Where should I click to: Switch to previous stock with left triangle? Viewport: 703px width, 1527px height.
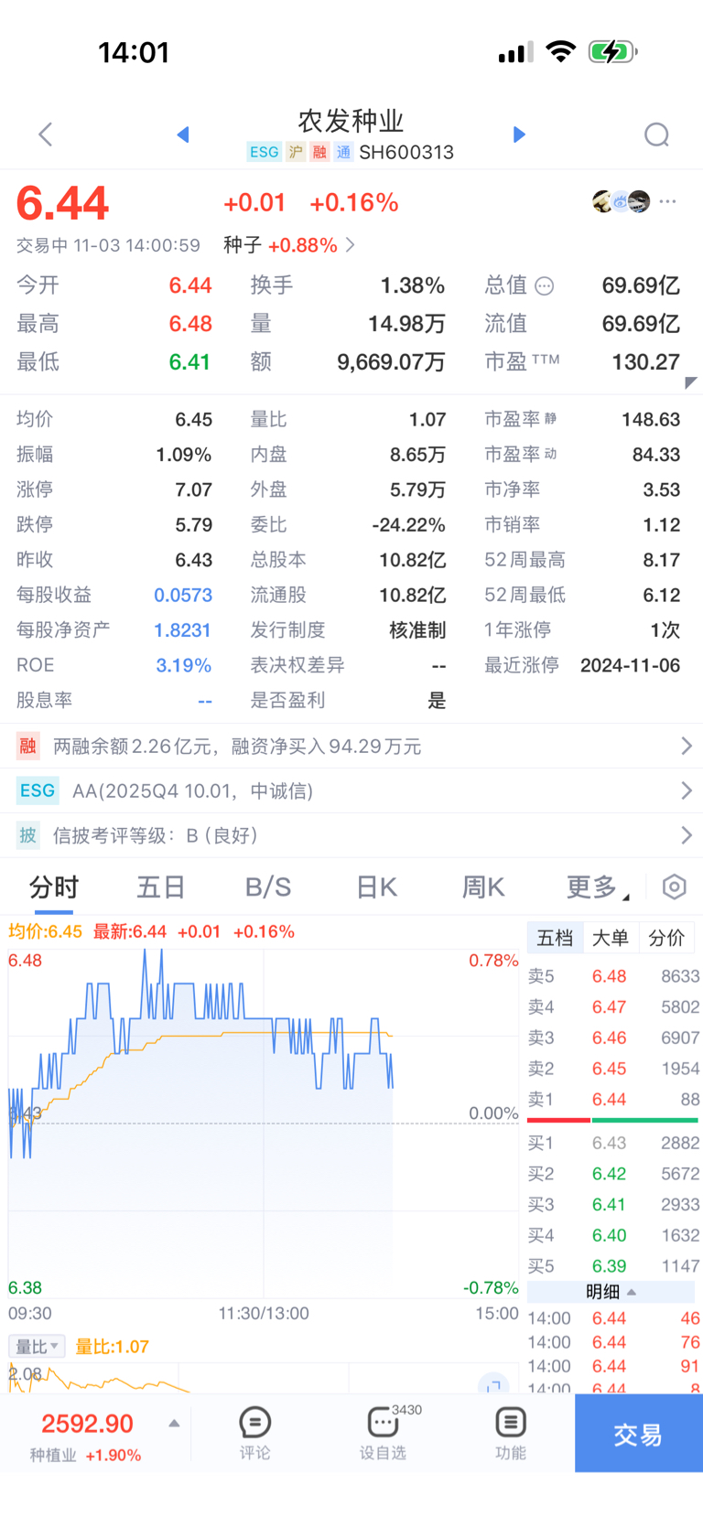pyautogui.click(x=183, y=134)
